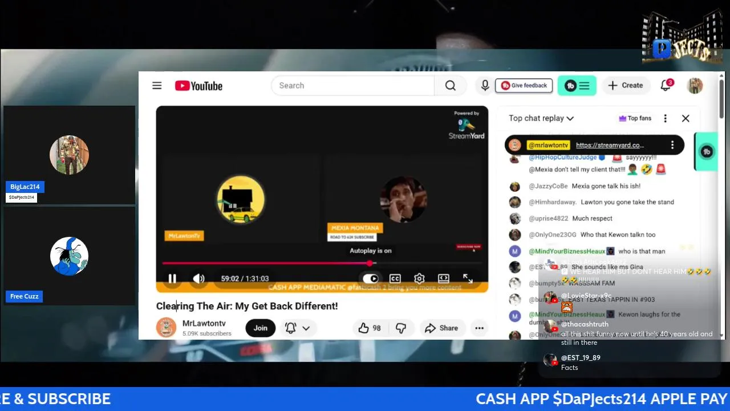The width and height of the screenshot is (730, 411).
Task: Seek using the red progress bar
Action: (322, 263)
